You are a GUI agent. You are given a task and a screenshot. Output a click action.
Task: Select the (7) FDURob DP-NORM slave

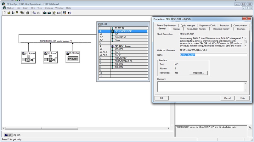tap(73, 57)
